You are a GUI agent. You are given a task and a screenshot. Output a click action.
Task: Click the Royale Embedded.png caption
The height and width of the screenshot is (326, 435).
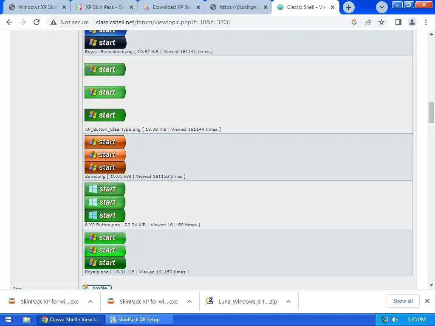pyautogui.click(x=149, y=51)
